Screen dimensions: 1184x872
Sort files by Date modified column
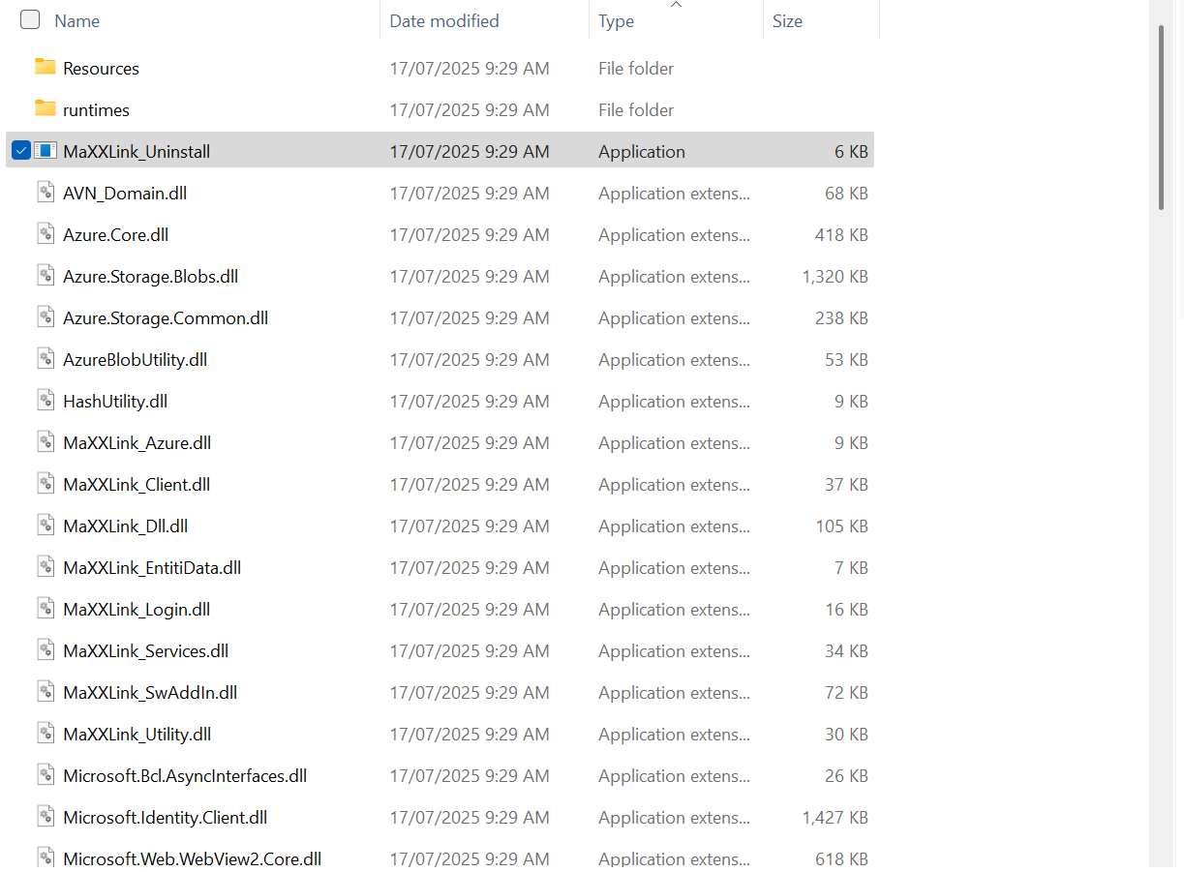tap(444, 20)
